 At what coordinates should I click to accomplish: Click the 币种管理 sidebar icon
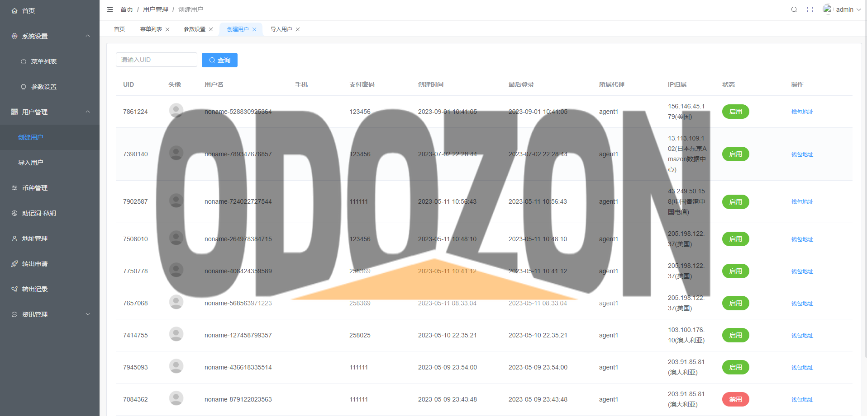tap(14, 188)
